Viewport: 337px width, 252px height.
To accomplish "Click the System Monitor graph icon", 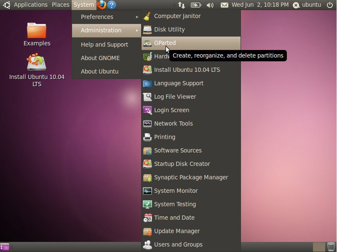I will tap(147, 191).
